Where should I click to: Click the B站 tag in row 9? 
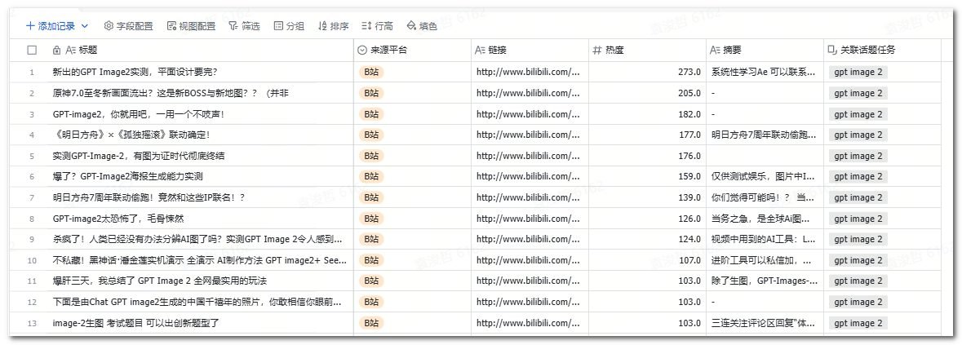click(x=371, y=239)
